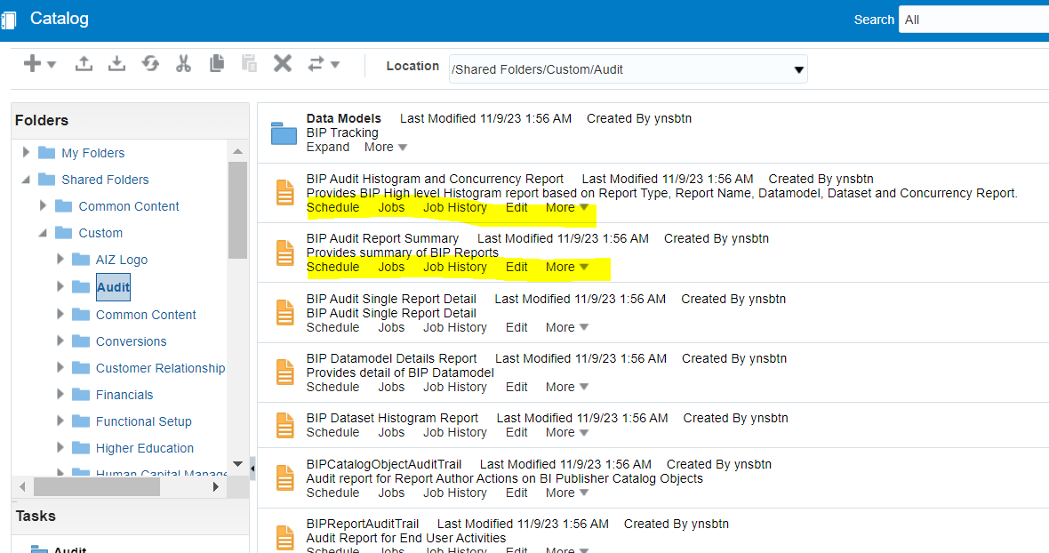Image resolution: width=1049 pixels, height=553 pixels.
Task: Open the Location dropdown showing /Shared Folders/Custom/Audit
Action: pyautogui.click(x=798, y=68)
